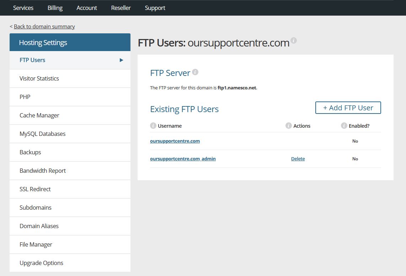Open the Support menu
The image size is (406, 276).
coord(155,8)
